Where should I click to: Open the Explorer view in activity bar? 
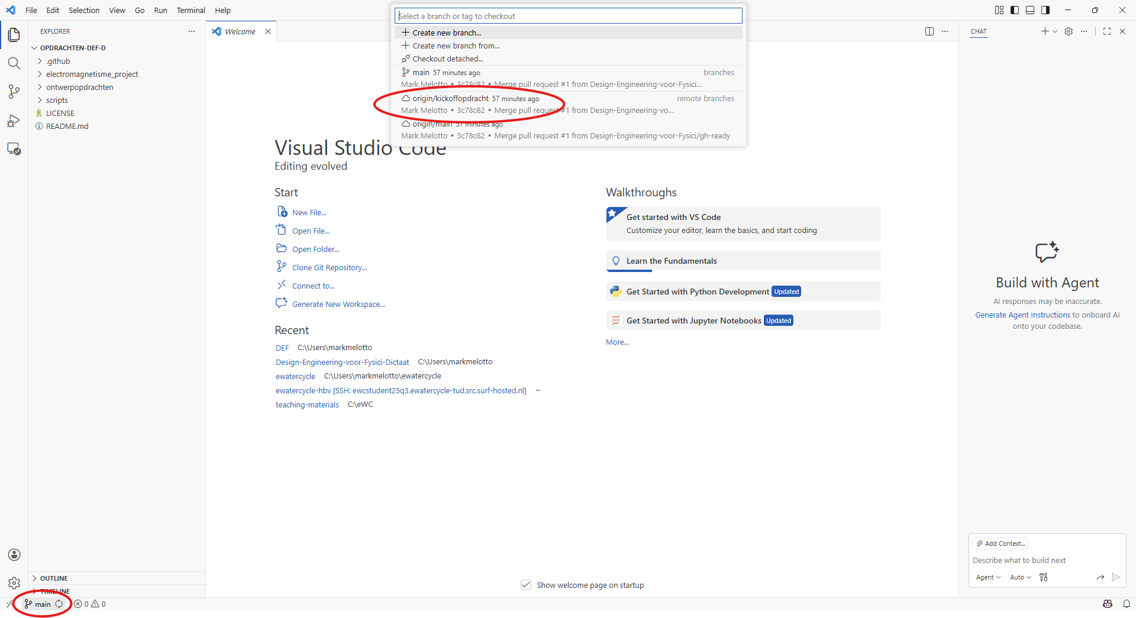[14, 35]
